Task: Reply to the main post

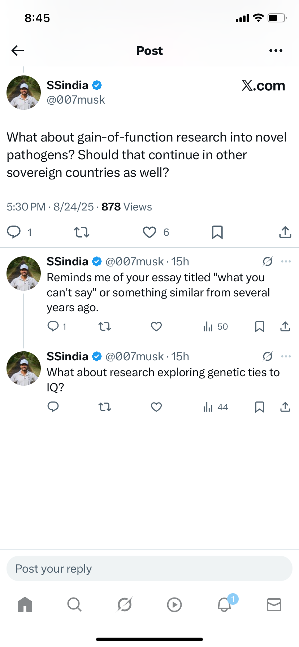Action: pyautogui.click(x=14, y=232)
